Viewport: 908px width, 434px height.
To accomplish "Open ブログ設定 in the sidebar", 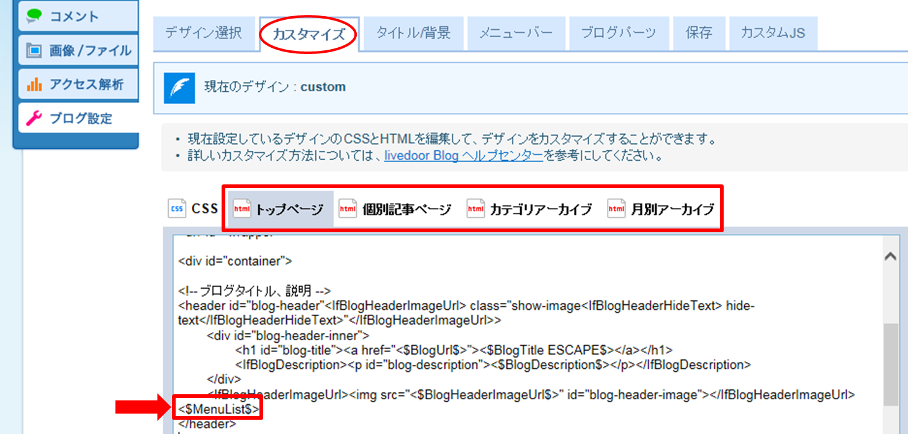I will tap(78, 117).
